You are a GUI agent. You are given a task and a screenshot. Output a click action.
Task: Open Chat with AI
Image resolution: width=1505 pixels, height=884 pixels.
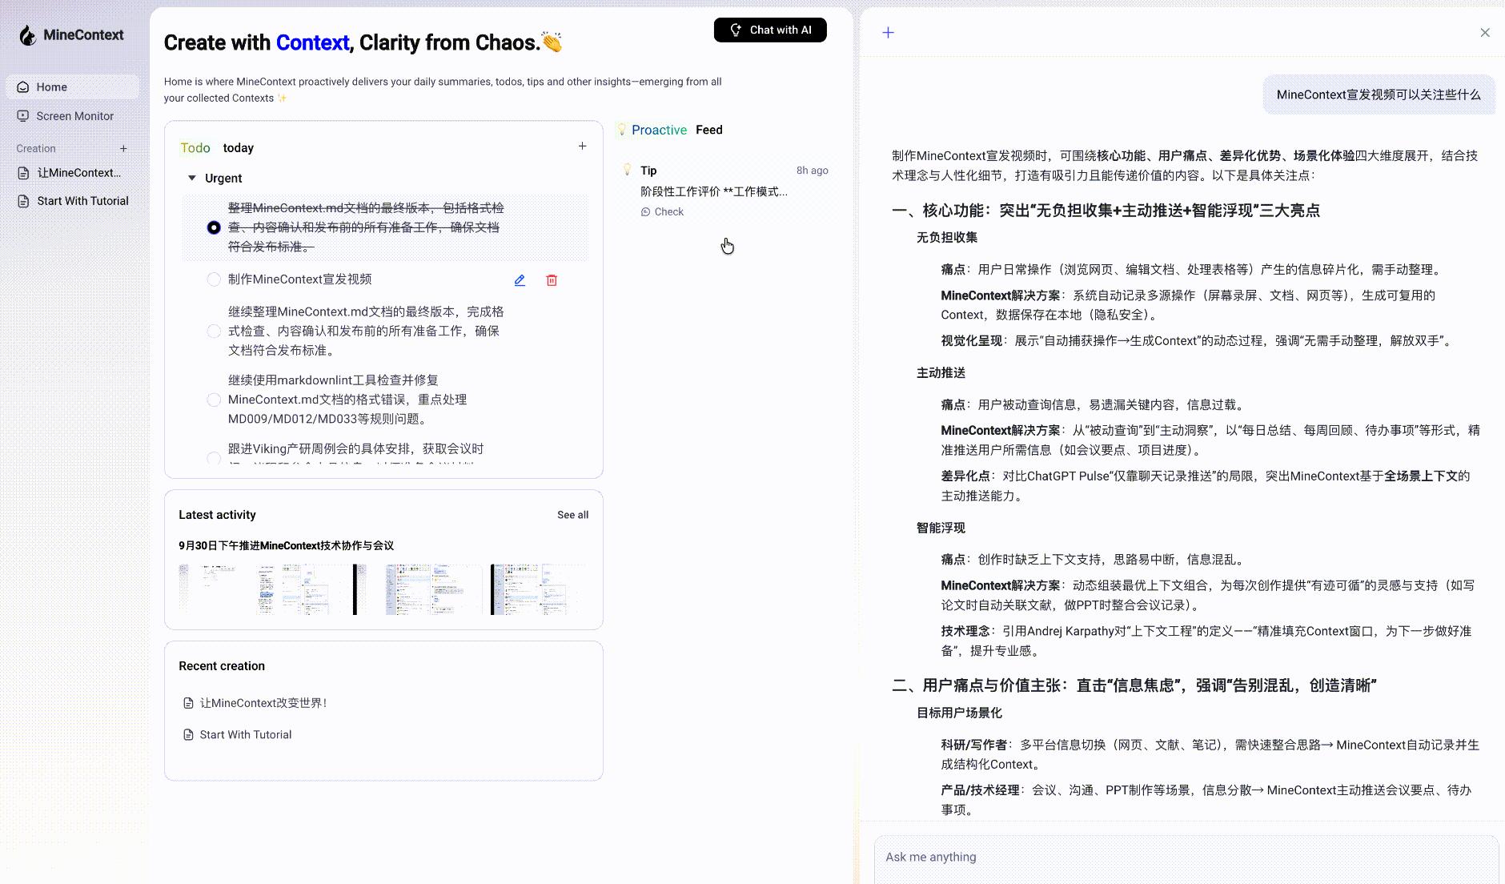click(x=769, y=30)
